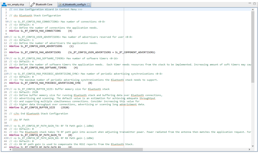Click '#define SL_BT_CONFIG_MAX_CONNECTIONS (4)' line
The width and height of the screenshot is (258, 153).
[41, 31]
